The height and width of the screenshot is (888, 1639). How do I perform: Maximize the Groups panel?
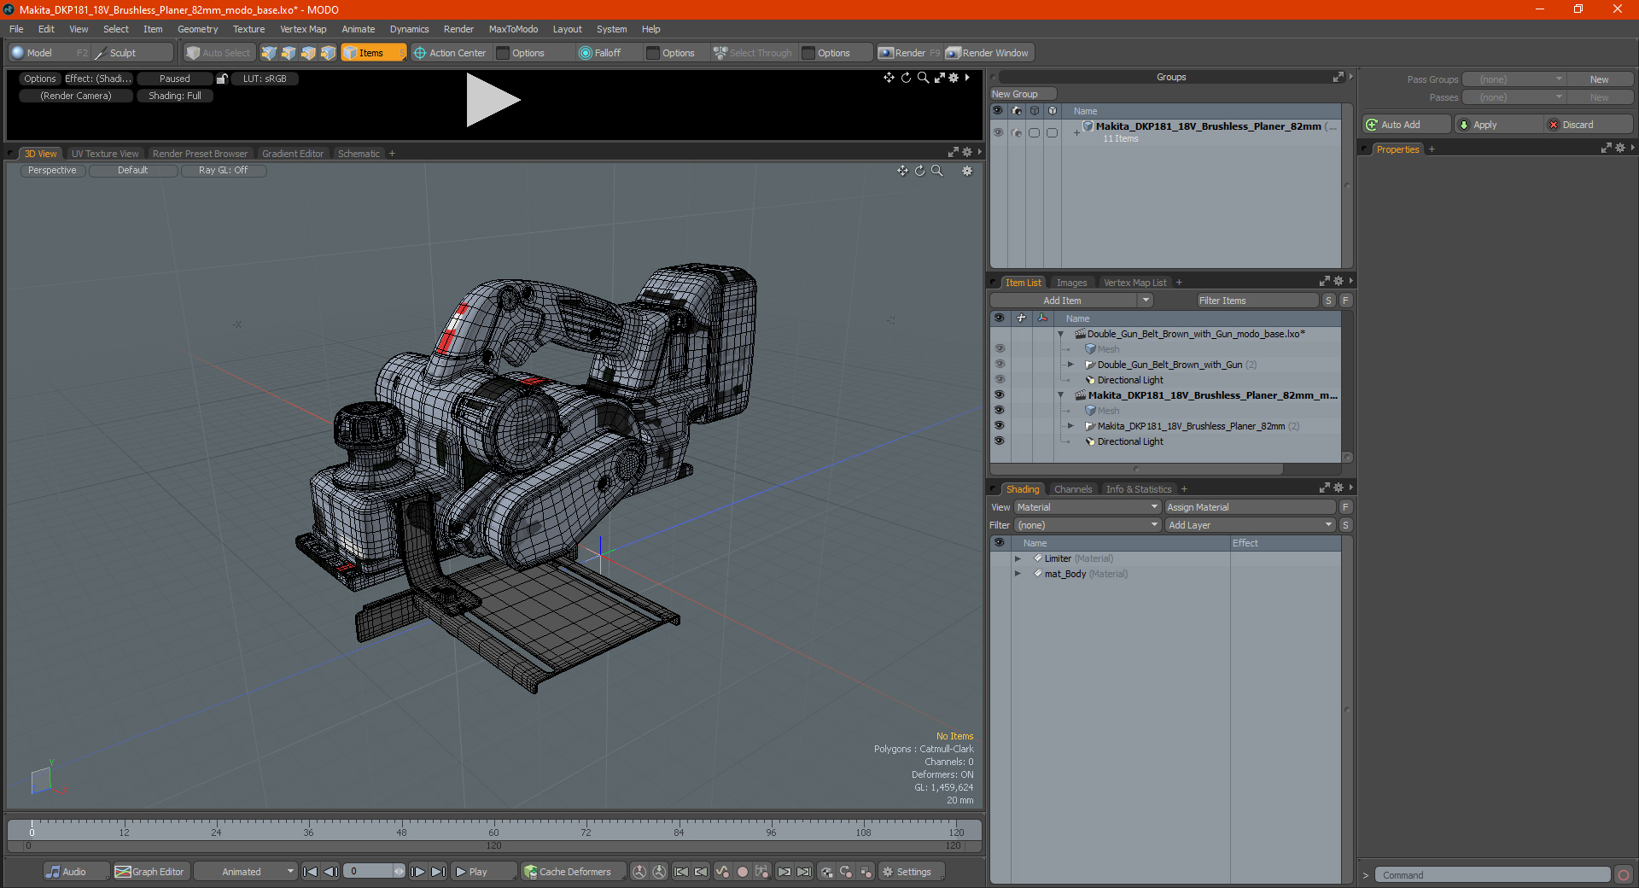click(x=1338, y=77)
